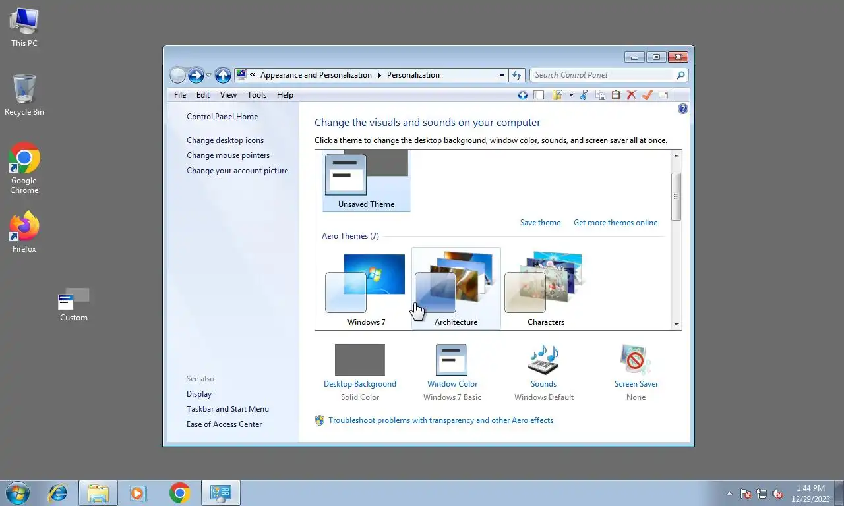Click Appearance and Personalization breadcrumb
Screen dimensions: 844x506
[316, 75]
